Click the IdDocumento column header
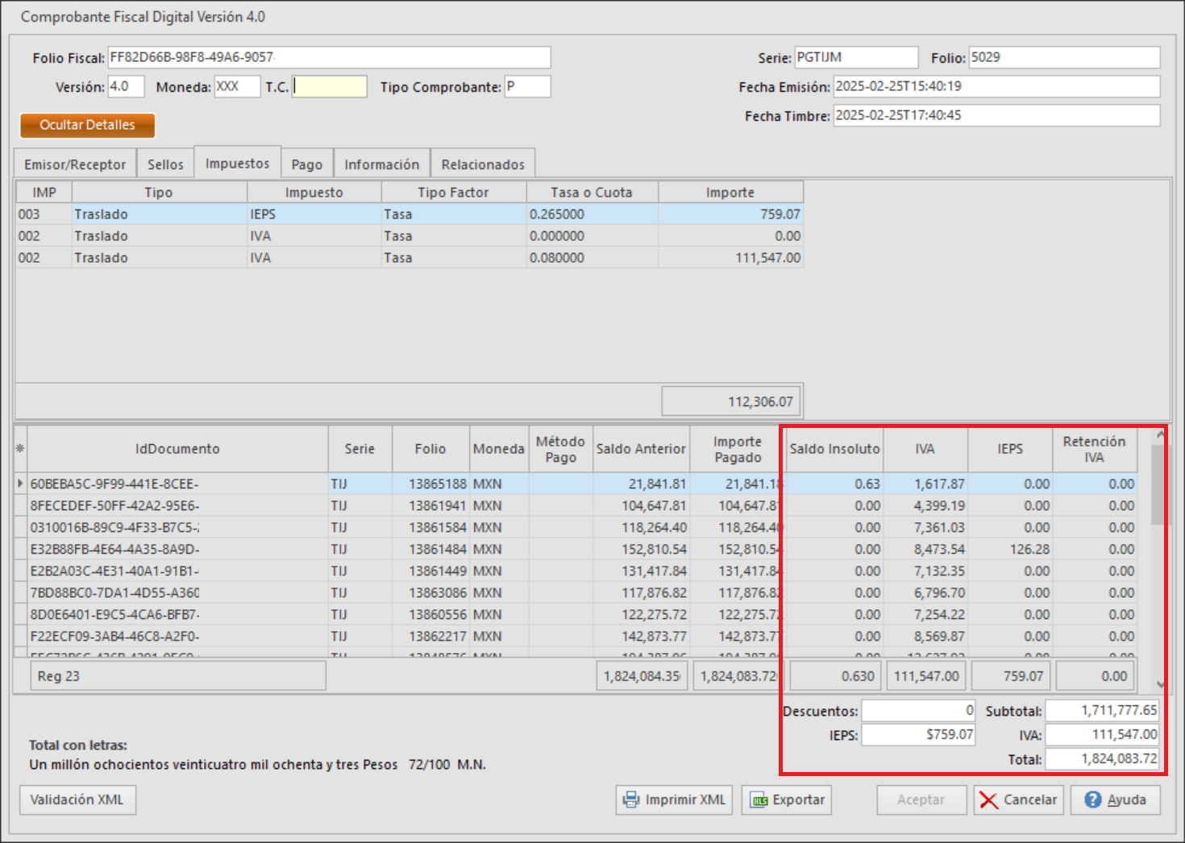This screenshot has width=1185, height=843. (x=177, y=449)
